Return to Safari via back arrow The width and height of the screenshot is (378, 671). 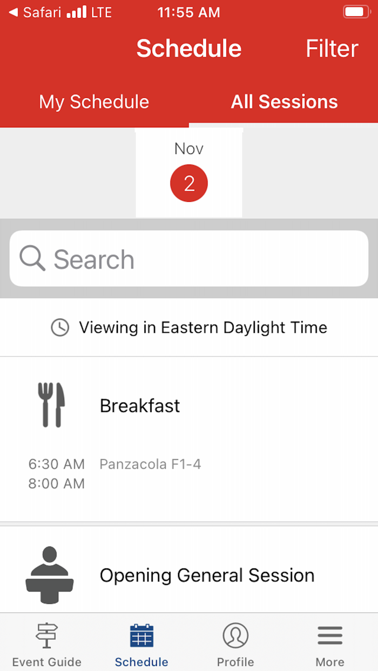pos(14,12)
